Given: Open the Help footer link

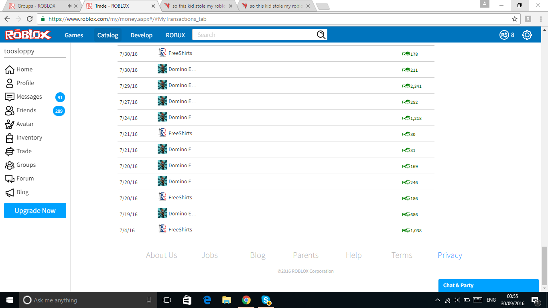Looking at the screenshot, I should pos(354,255).
